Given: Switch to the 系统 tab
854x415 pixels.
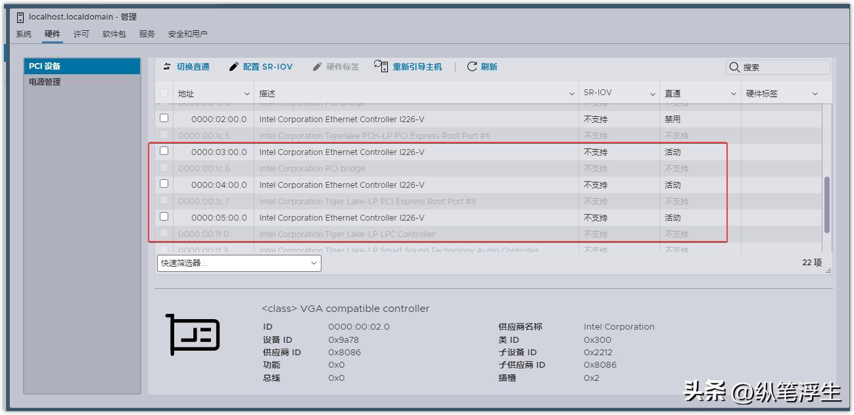Looking at the screenshot, I should [24, 33].
